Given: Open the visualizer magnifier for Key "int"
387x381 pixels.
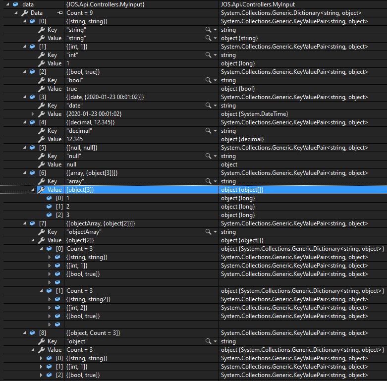Looking at the screenshot, I should pos(208,55).
